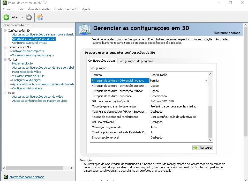This screenshot has width=248, height=181.
Task: Select Multi-Frame Sampled AA row
Action: [x=150, y=112]
